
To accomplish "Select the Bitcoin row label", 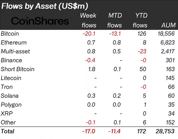I will click(10, 34).
